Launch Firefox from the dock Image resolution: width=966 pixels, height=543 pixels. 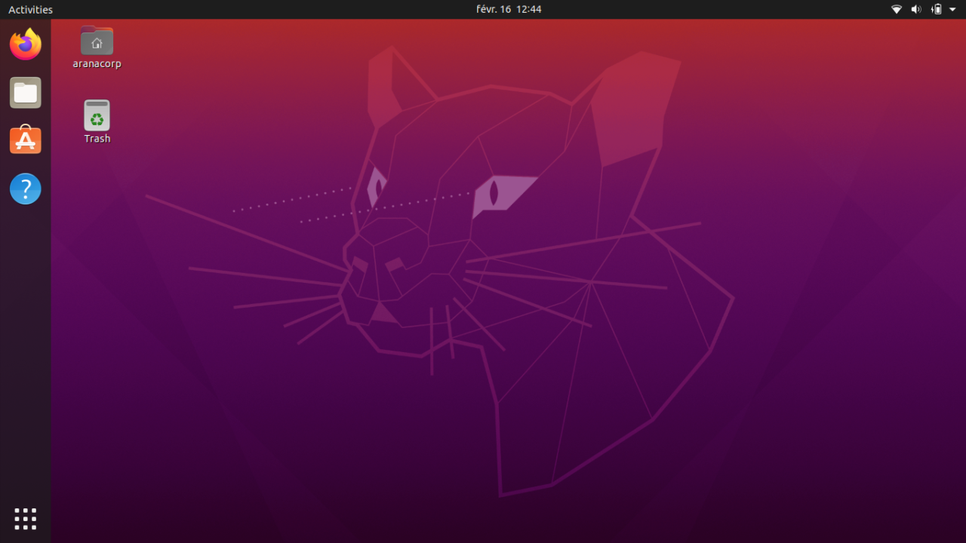pyautogui.click(x=25, y=44)
